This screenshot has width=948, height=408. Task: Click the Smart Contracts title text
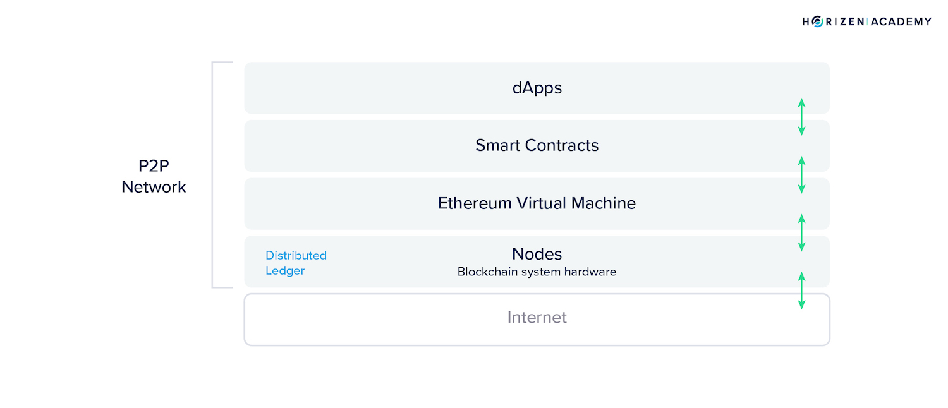tap(537, 145)
